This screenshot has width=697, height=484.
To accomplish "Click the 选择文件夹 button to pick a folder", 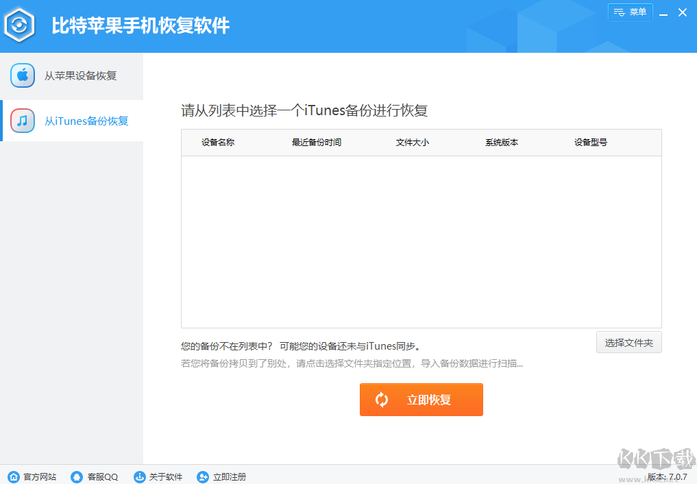I will click(x=628, y=342).
